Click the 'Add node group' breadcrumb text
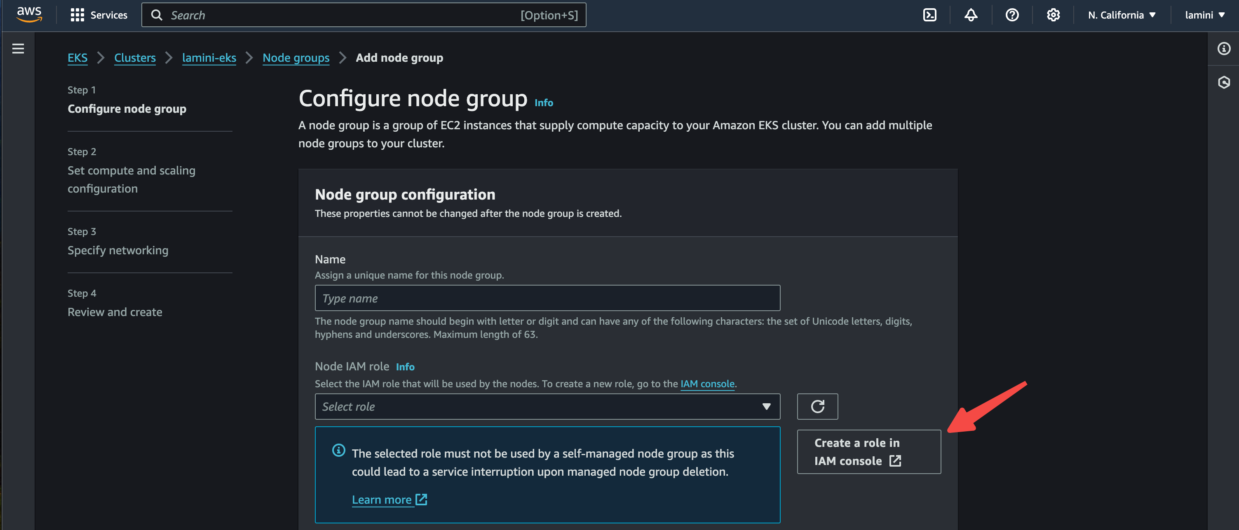The image size is (1239, 530). (x=399, y=58)
